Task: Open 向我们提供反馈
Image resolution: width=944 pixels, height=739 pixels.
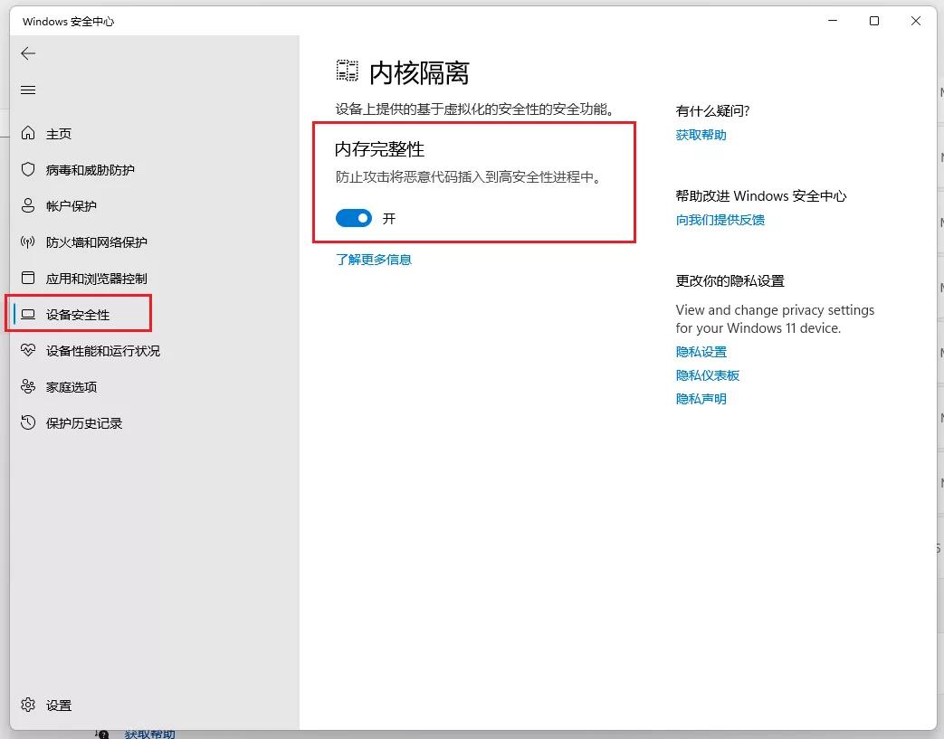Action: point(720,219)
